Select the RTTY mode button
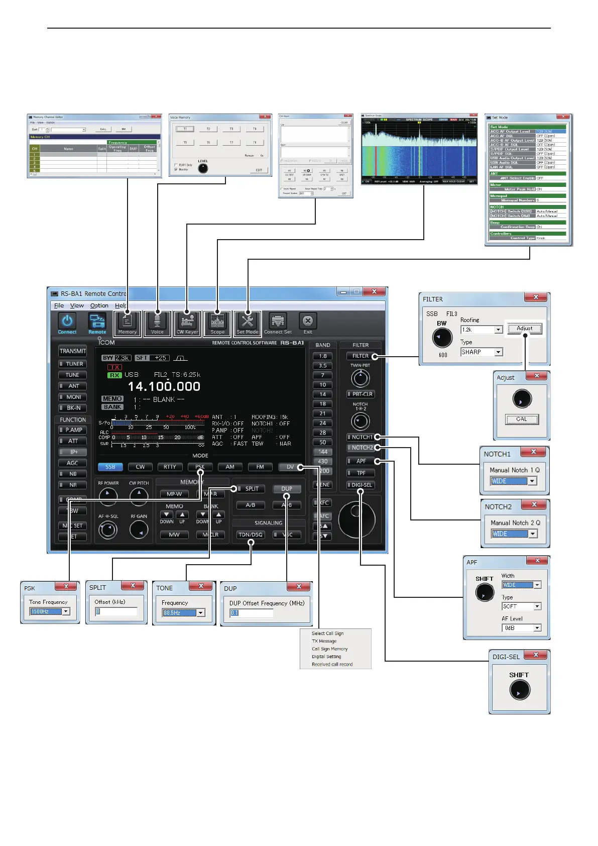Image resolution: width=598 pixels, height=846 pixels. (170, 467)
